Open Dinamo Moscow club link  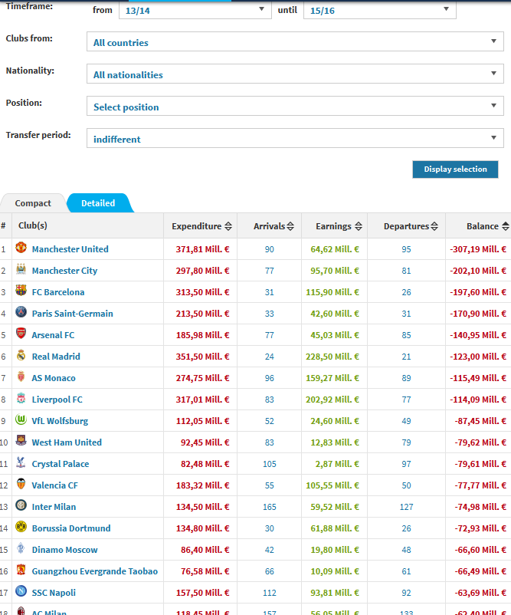[64, 550]
